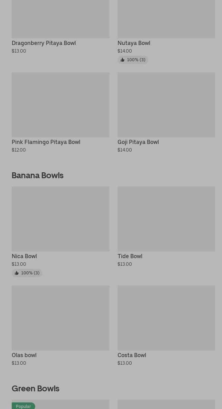
Task: Click thumbs-up icon under Nutaya Bowl
Action: tap(122, 60)
